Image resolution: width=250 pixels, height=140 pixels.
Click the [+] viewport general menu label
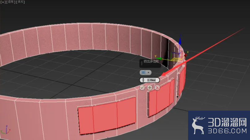(3, 2)
